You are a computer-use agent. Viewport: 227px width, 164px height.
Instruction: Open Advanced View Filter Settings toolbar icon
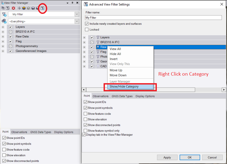[42, 8]
